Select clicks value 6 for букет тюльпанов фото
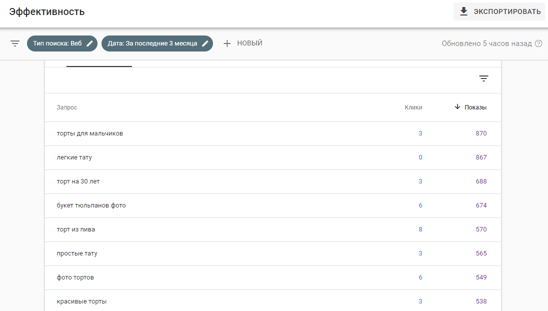Image resolution: width=548 pixels, height=311 pixels. (x=420, y=205)
